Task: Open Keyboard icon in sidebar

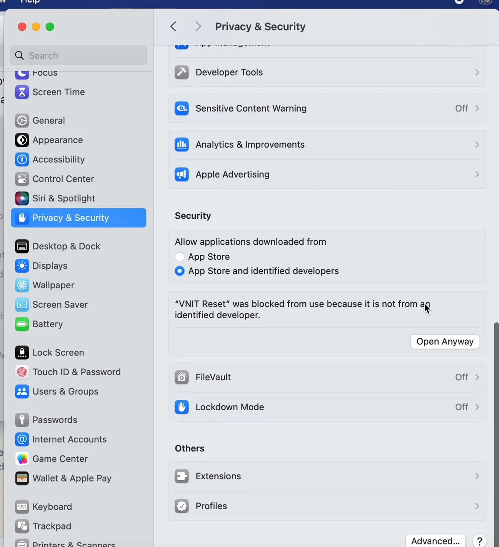Action: 22,507
